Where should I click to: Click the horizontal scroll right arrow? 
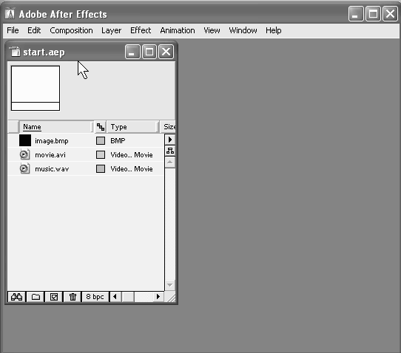click(x=158, y=297)
